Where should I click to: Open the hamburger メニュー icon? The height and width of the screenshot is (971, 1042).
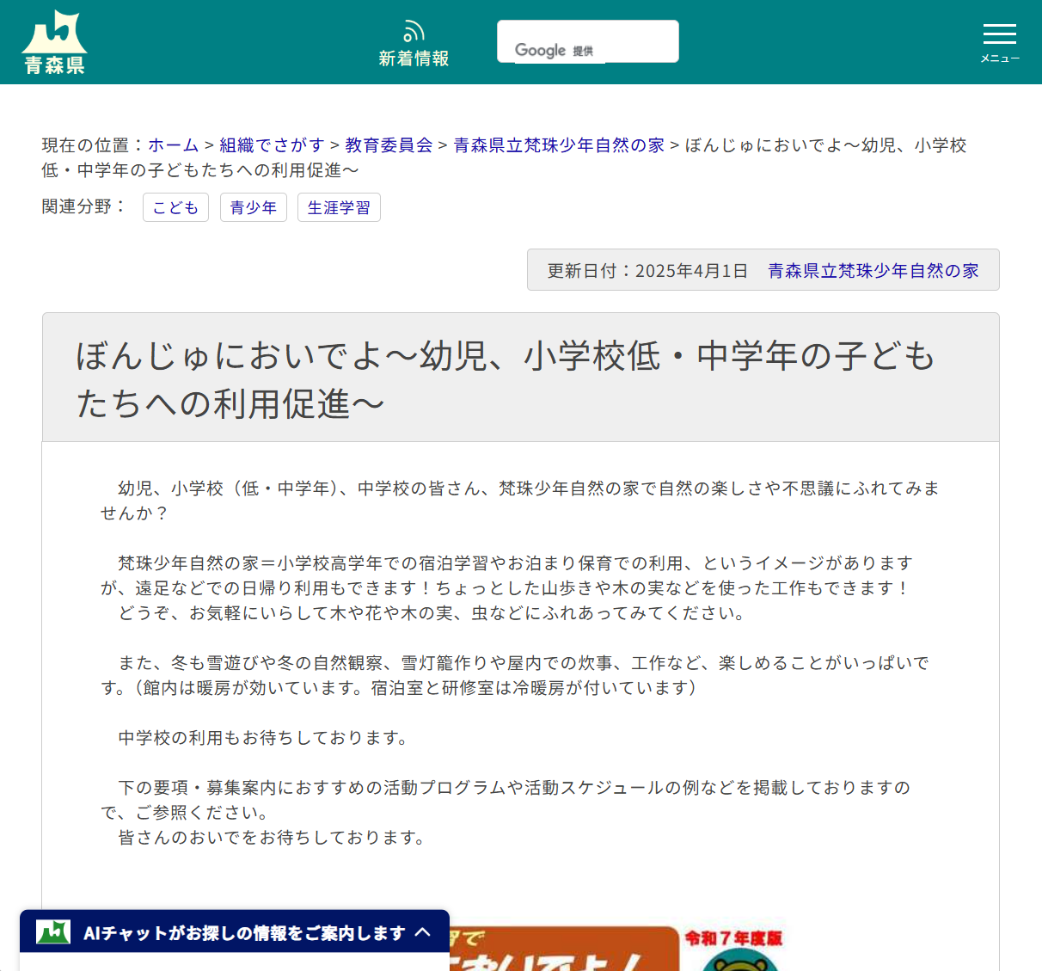click(999, 34)
